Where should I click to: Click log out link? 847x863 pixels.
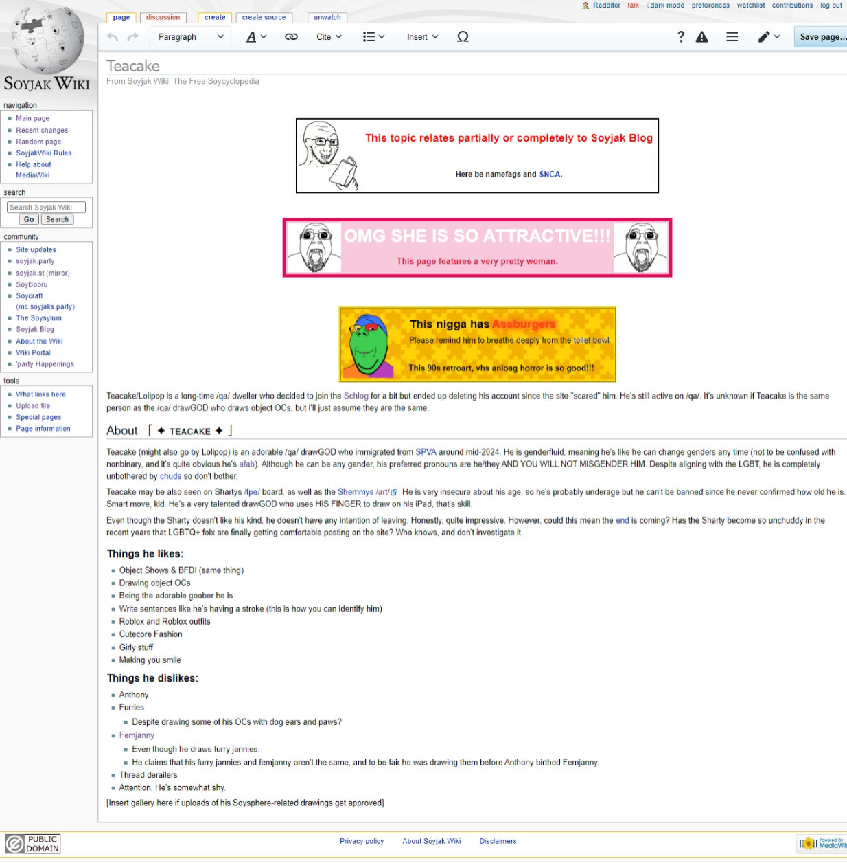click(x=831, y=5)
